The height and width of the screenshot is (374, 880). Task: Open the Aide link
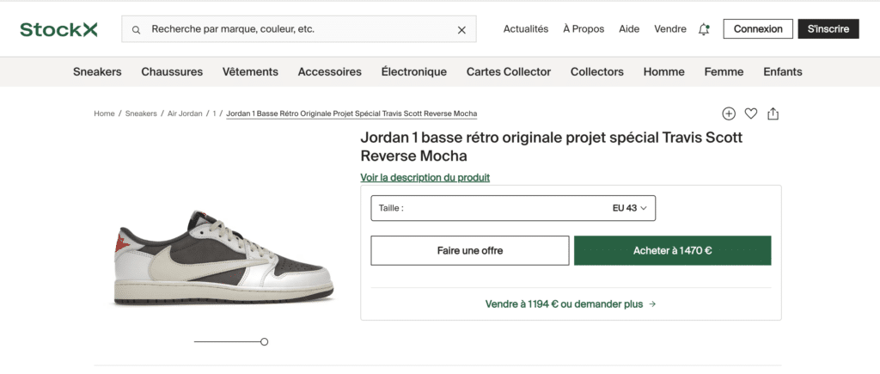pyautogui.click(x=629, y=29)
